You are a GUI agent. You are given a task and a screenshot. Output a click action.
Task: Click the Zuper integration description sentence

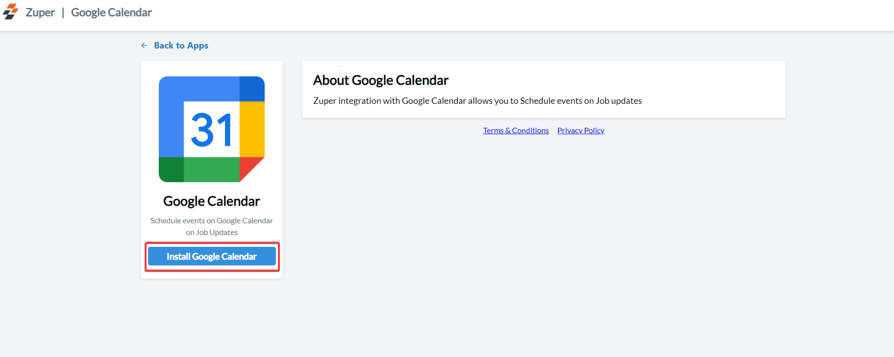477,101
